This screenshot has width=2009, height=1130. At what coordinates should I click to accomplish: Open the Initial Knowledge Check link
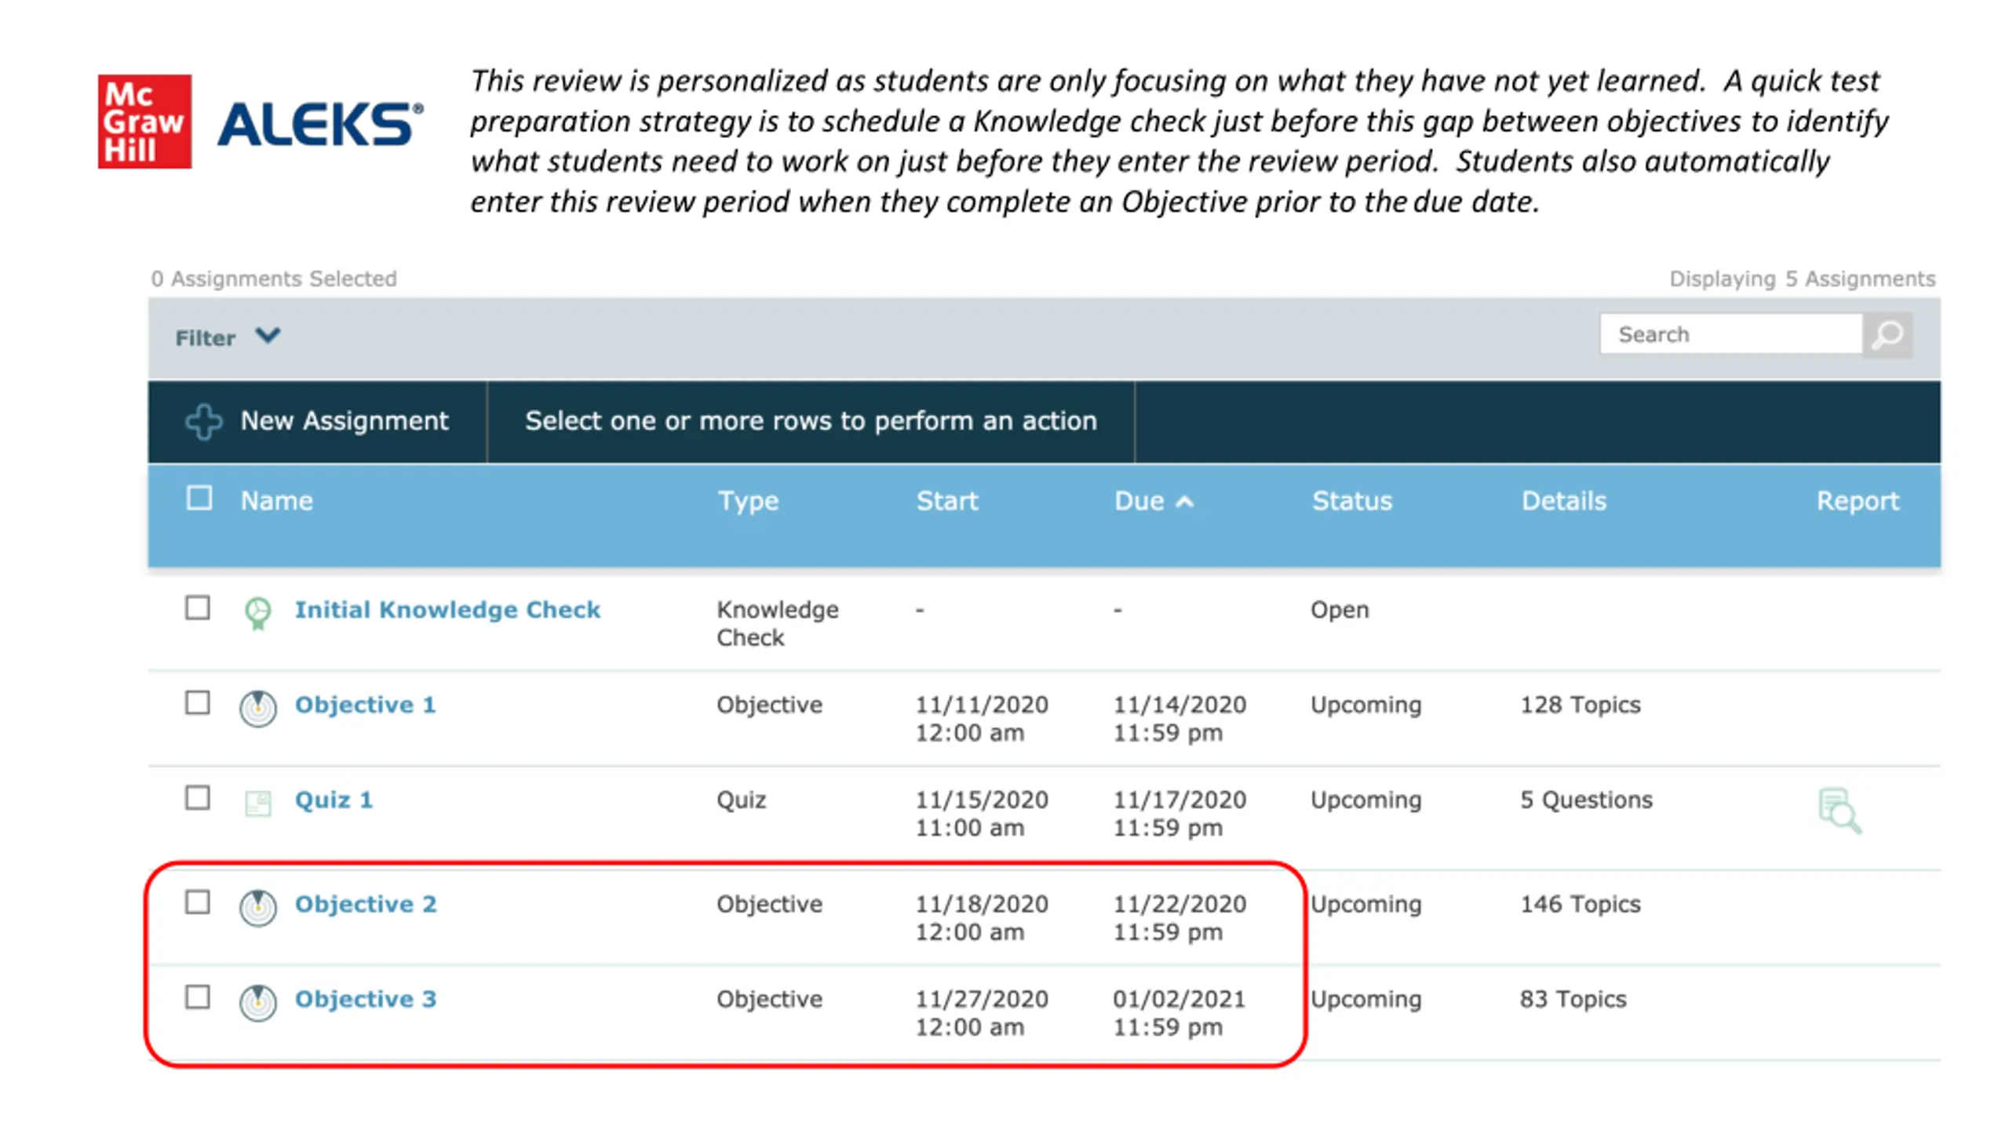pyautogui.click(x=447, y=610)
